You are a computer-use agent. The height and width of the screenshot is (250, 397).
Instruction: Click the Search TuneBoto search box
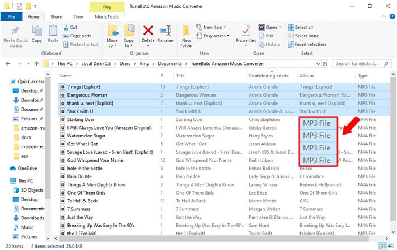click(362, 64)
